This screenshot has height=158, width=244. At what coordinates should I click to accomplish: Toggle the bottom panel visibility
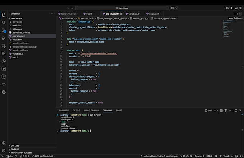[236, 8]
